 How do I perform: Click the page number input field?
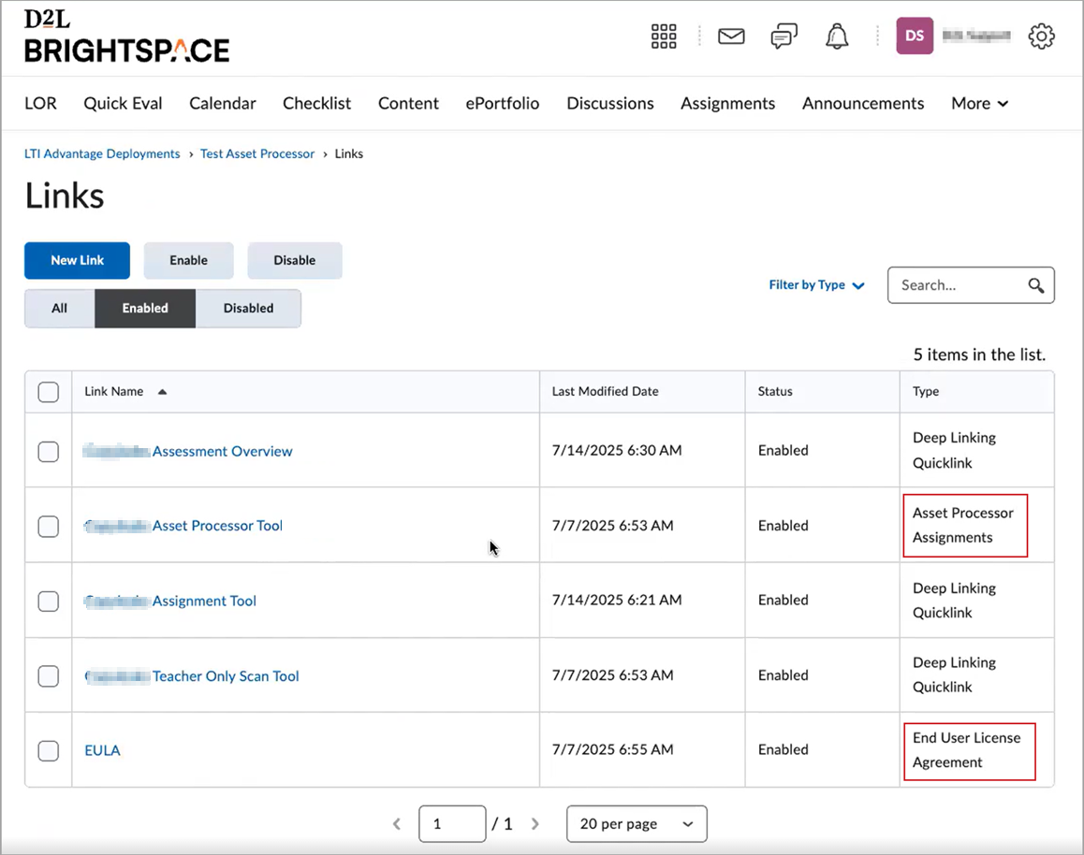pyautogui.click(x=452, y=824)
